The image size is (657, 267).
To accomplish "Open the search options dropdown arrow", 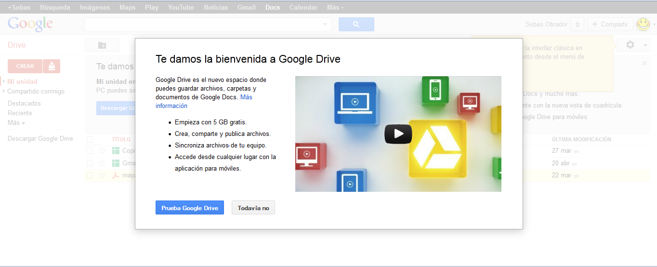I will point(325,24).
